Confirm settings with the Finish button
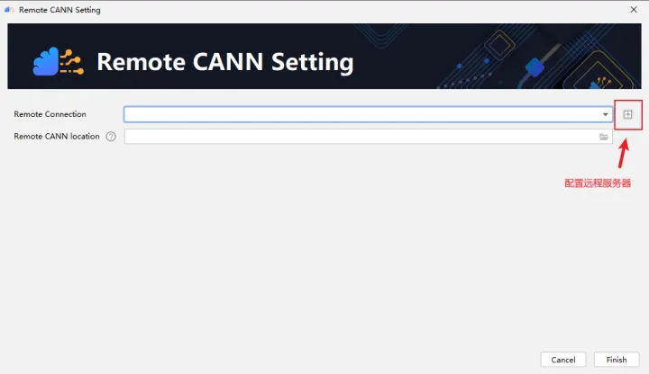The width and height of the screenshot is (649, 374). click(617, 360)
